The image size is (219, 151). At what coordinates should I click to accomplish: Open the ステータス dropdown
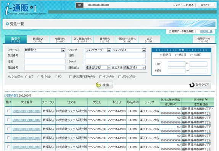point(45,50)
